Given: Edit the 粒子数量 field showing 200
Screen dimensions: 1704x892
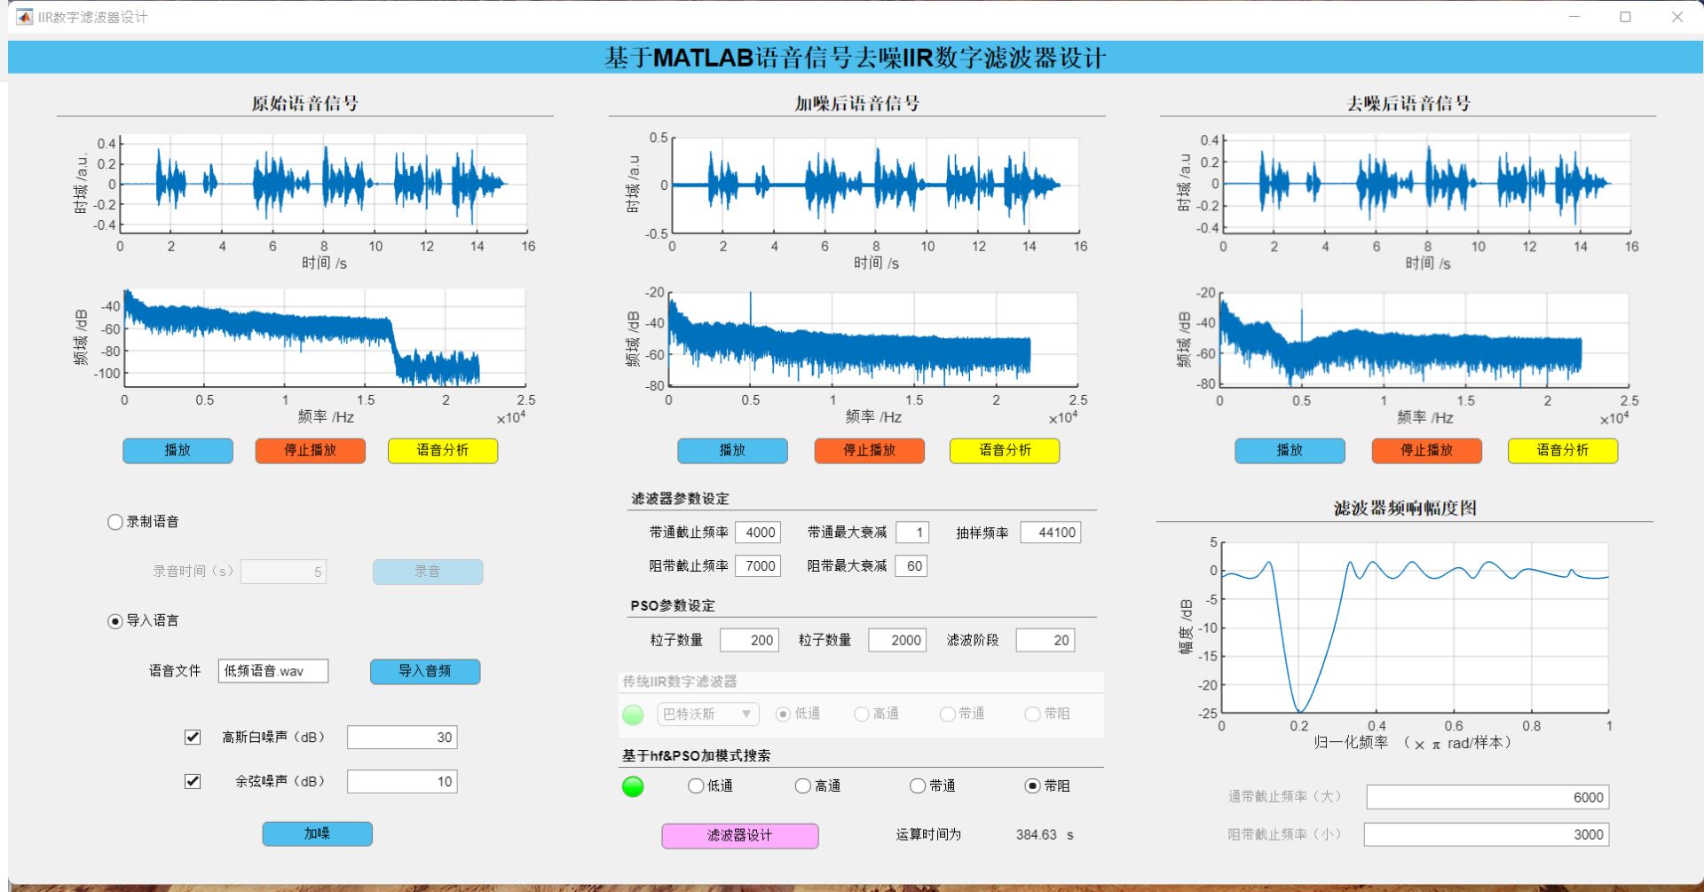Looking at the screenshot, I should coord(749,640).
